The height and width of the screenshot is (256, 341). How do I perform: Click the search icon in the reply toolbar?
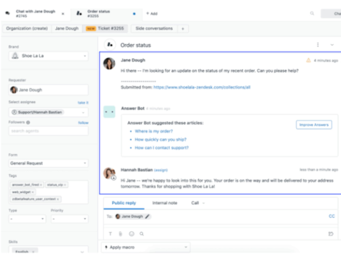(x=142, y=234)
